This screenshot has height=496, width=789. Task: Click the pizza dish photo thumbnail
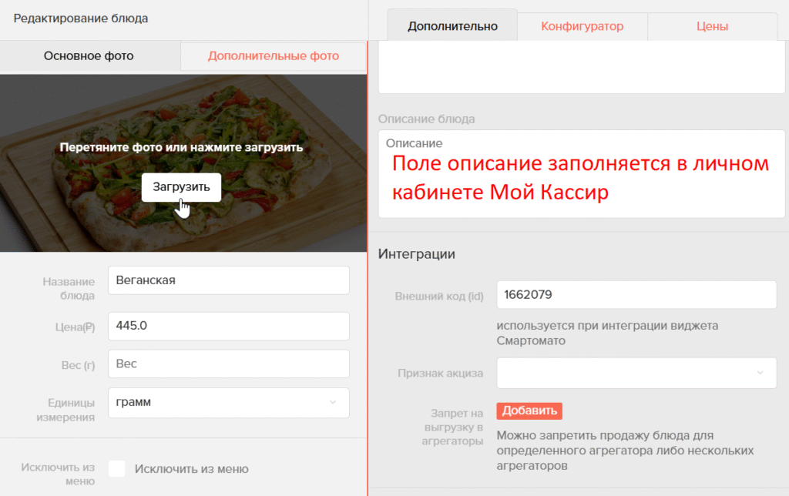tap(183, 163)
